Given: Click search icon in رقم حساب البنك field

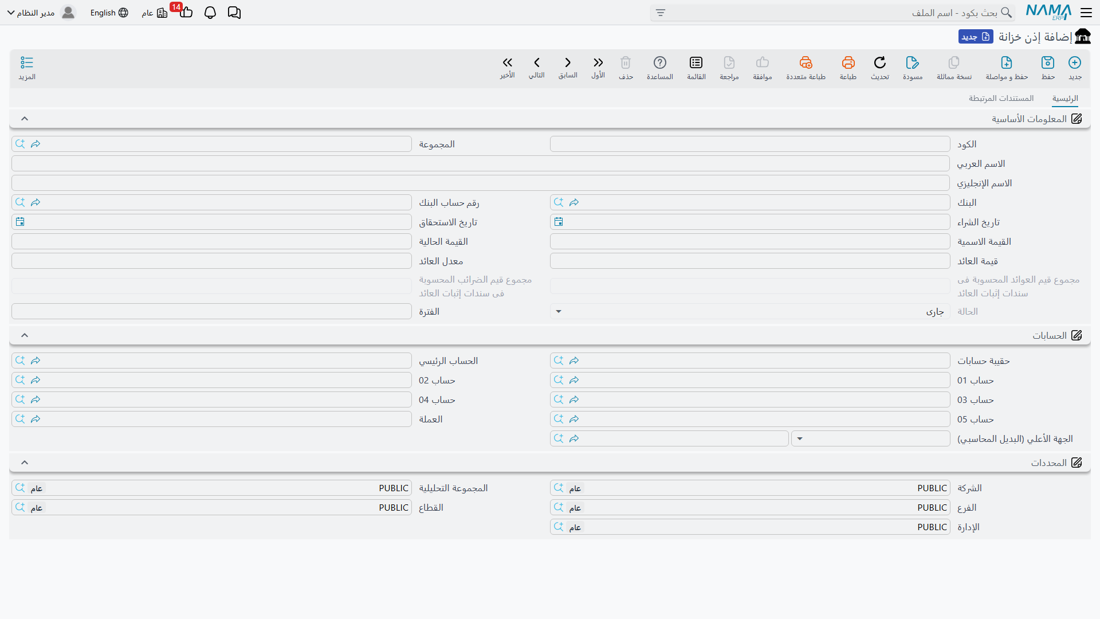Looking at the screenshot, I should pyautogui.click(x=20, y=202).
